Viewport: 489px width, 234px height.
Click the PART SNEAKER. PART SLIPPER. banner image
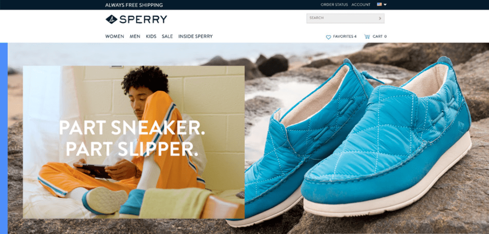pyautogui.click(x=134, y=142)
